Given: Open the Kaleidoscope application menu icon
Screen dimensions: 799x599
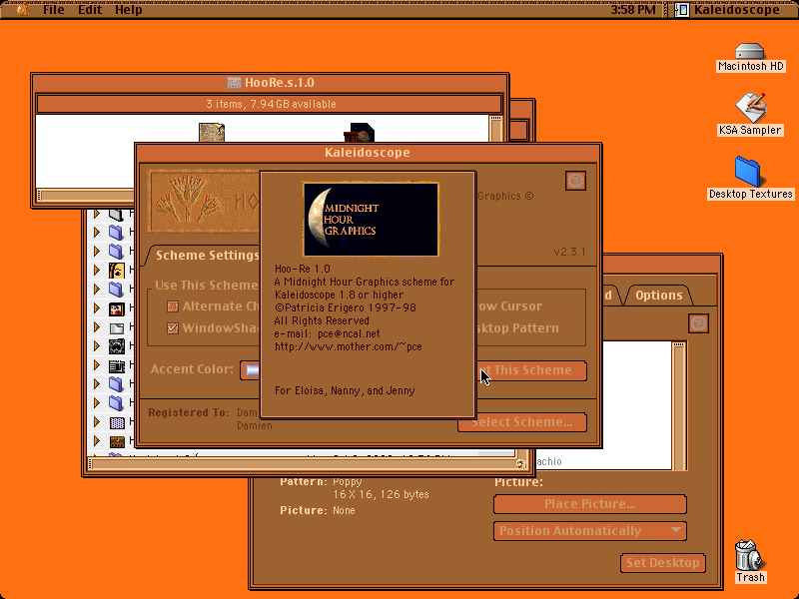Looking at the screenshot, I should coord(682,10).
